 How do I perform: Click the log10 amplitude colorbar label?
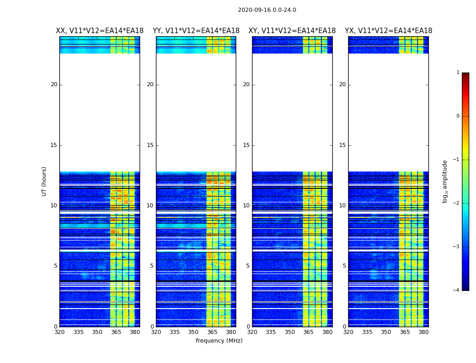pyautogui.click(x=445, y=181)
